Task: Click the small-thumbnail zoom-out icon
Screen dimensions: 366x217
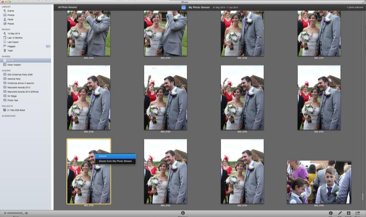Action: (5, 213)
